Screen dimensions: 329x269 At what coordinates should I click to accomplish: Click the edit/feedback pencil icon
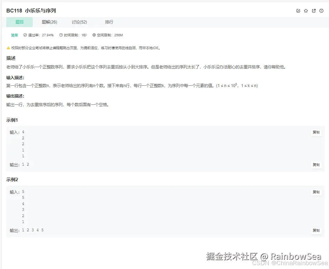pyautogui.click(x=298, y=11)
